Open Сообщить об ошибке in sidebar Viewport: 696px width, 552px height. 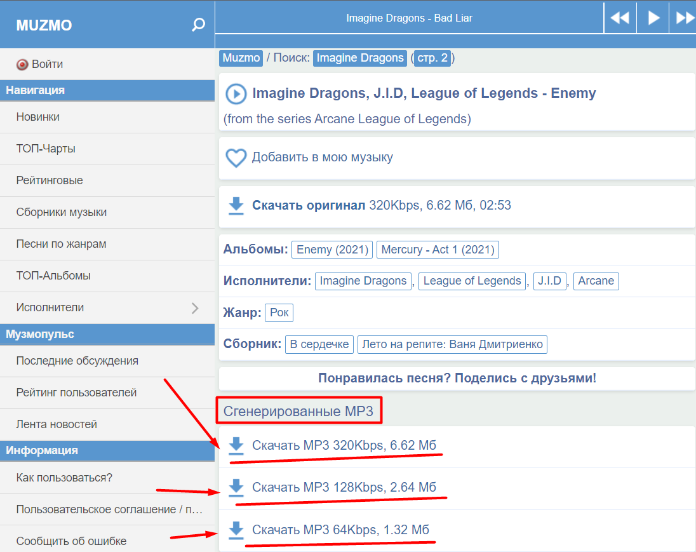point(71,541)
